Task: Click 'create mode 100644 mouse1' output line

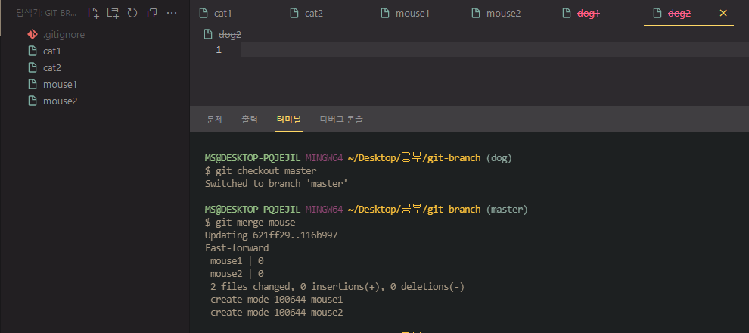Action: coord(277,300)
